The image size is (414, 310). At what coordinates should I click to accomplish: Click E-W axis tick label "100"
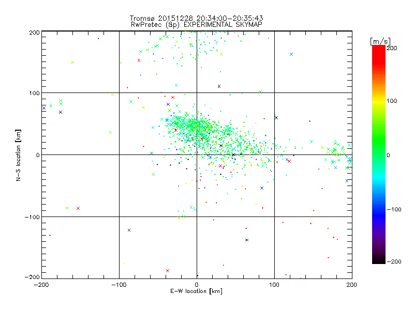pos(274,285)
